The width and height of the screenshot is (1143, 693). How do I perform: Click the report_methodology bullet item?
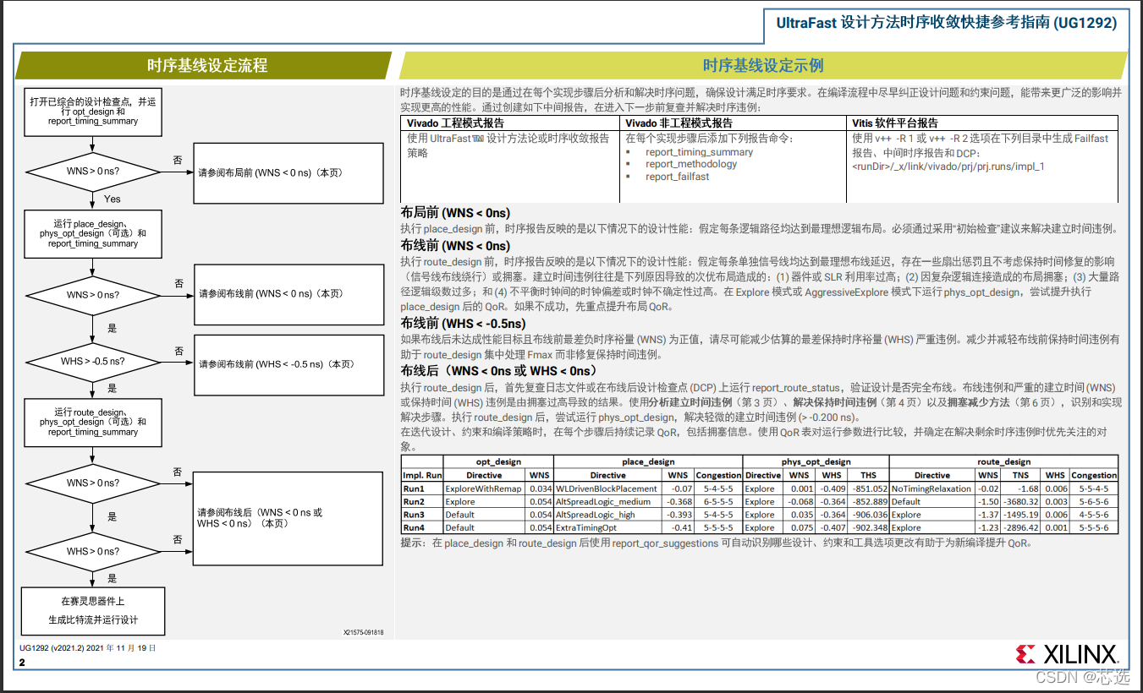tap(690, 164)
